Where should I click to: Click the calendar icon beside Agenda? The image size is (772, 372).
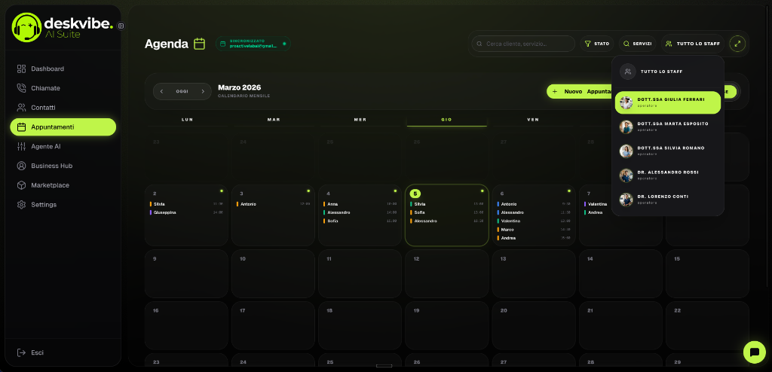point(199,44)
